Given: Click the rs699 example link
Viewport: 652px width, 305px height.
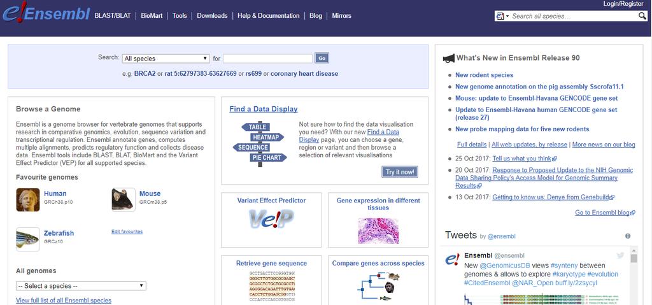Looking at the screenshot, I should click(x=253, y=74).
